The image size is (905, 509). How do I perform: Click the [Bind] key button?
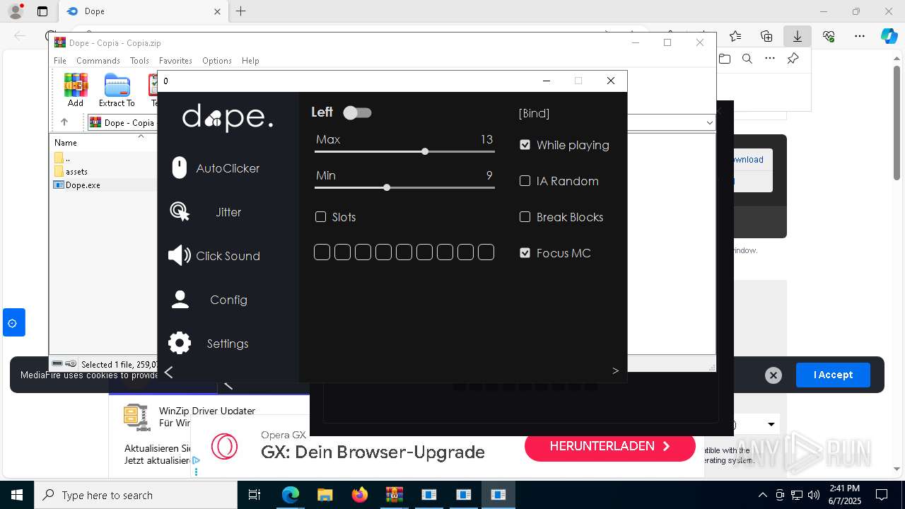(x=534, y=113)
